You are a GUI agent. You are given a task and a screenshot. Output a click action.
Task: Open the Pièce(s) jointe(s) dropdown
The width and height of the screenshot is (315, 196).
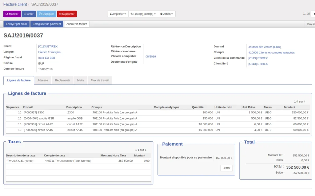pyautogui.click(x=143, y=14)
